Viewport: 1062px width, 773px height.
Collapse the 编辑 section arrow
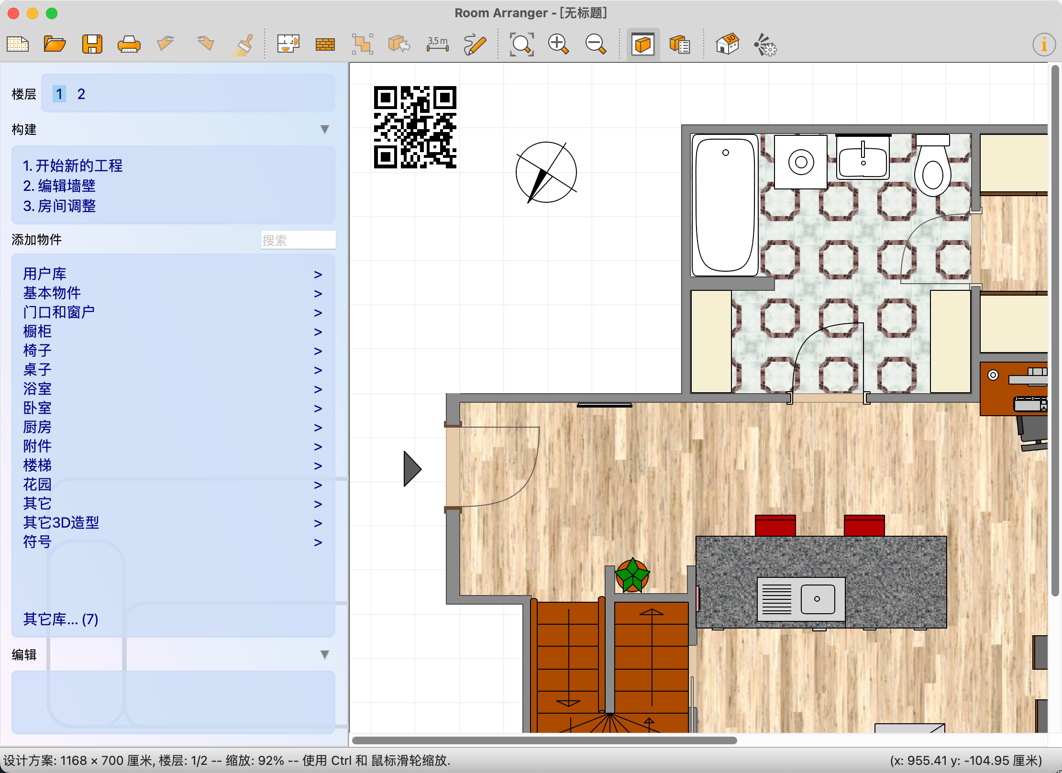tap(325, 654)
